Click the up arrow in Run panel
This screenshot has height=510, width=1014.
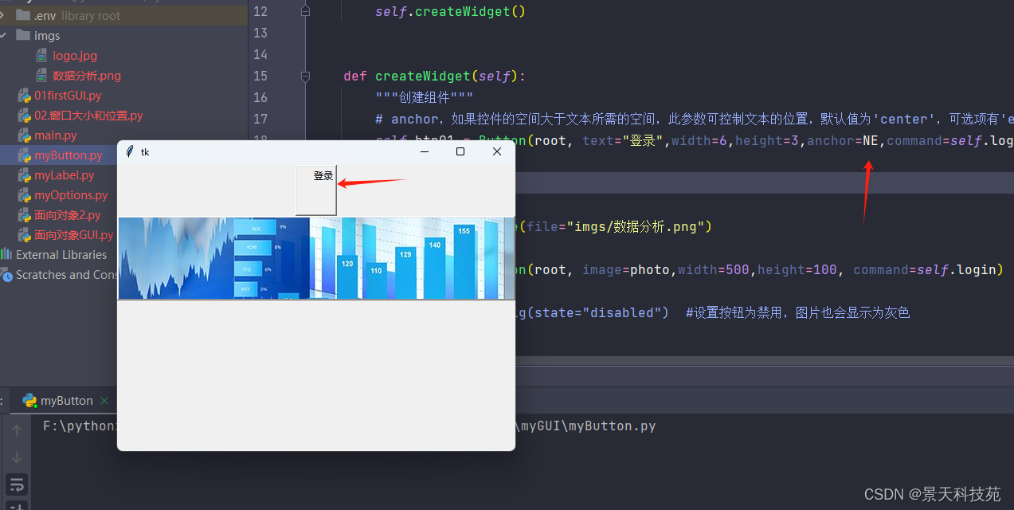17,431
